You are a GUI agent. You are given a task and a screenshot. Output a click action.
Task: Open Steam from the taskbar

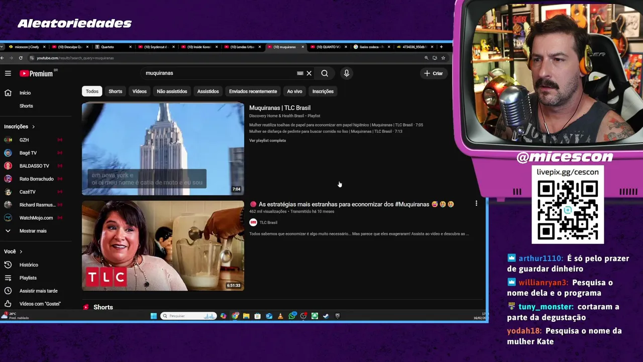click(x=326, y=316)
